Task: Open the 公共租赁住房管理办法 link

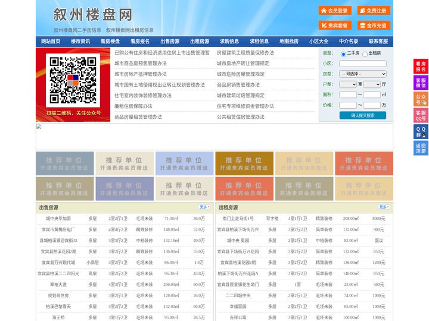Action: 241,117
